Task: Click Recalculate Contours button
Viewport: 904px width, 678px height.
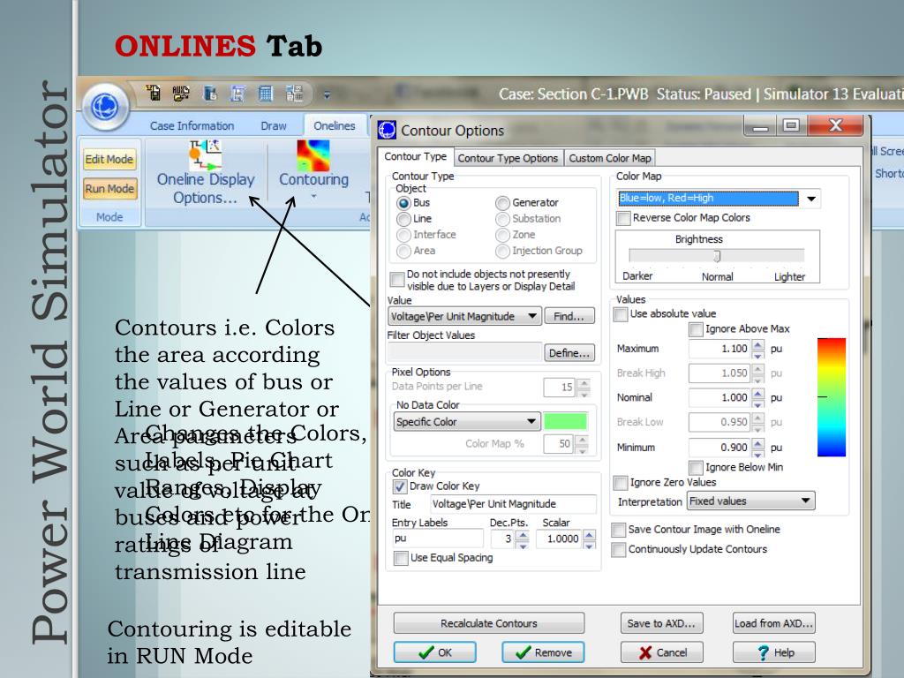Action: click(488, 623)
